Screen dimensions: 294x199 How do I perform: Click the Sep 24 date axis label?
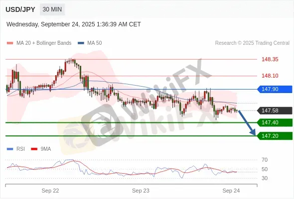(231, 191)
